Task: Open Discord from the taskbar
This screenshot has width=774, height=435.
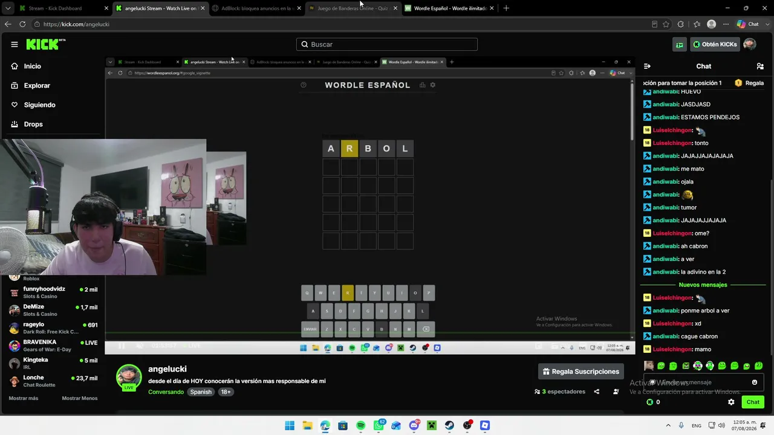Action: click(414, 425)
